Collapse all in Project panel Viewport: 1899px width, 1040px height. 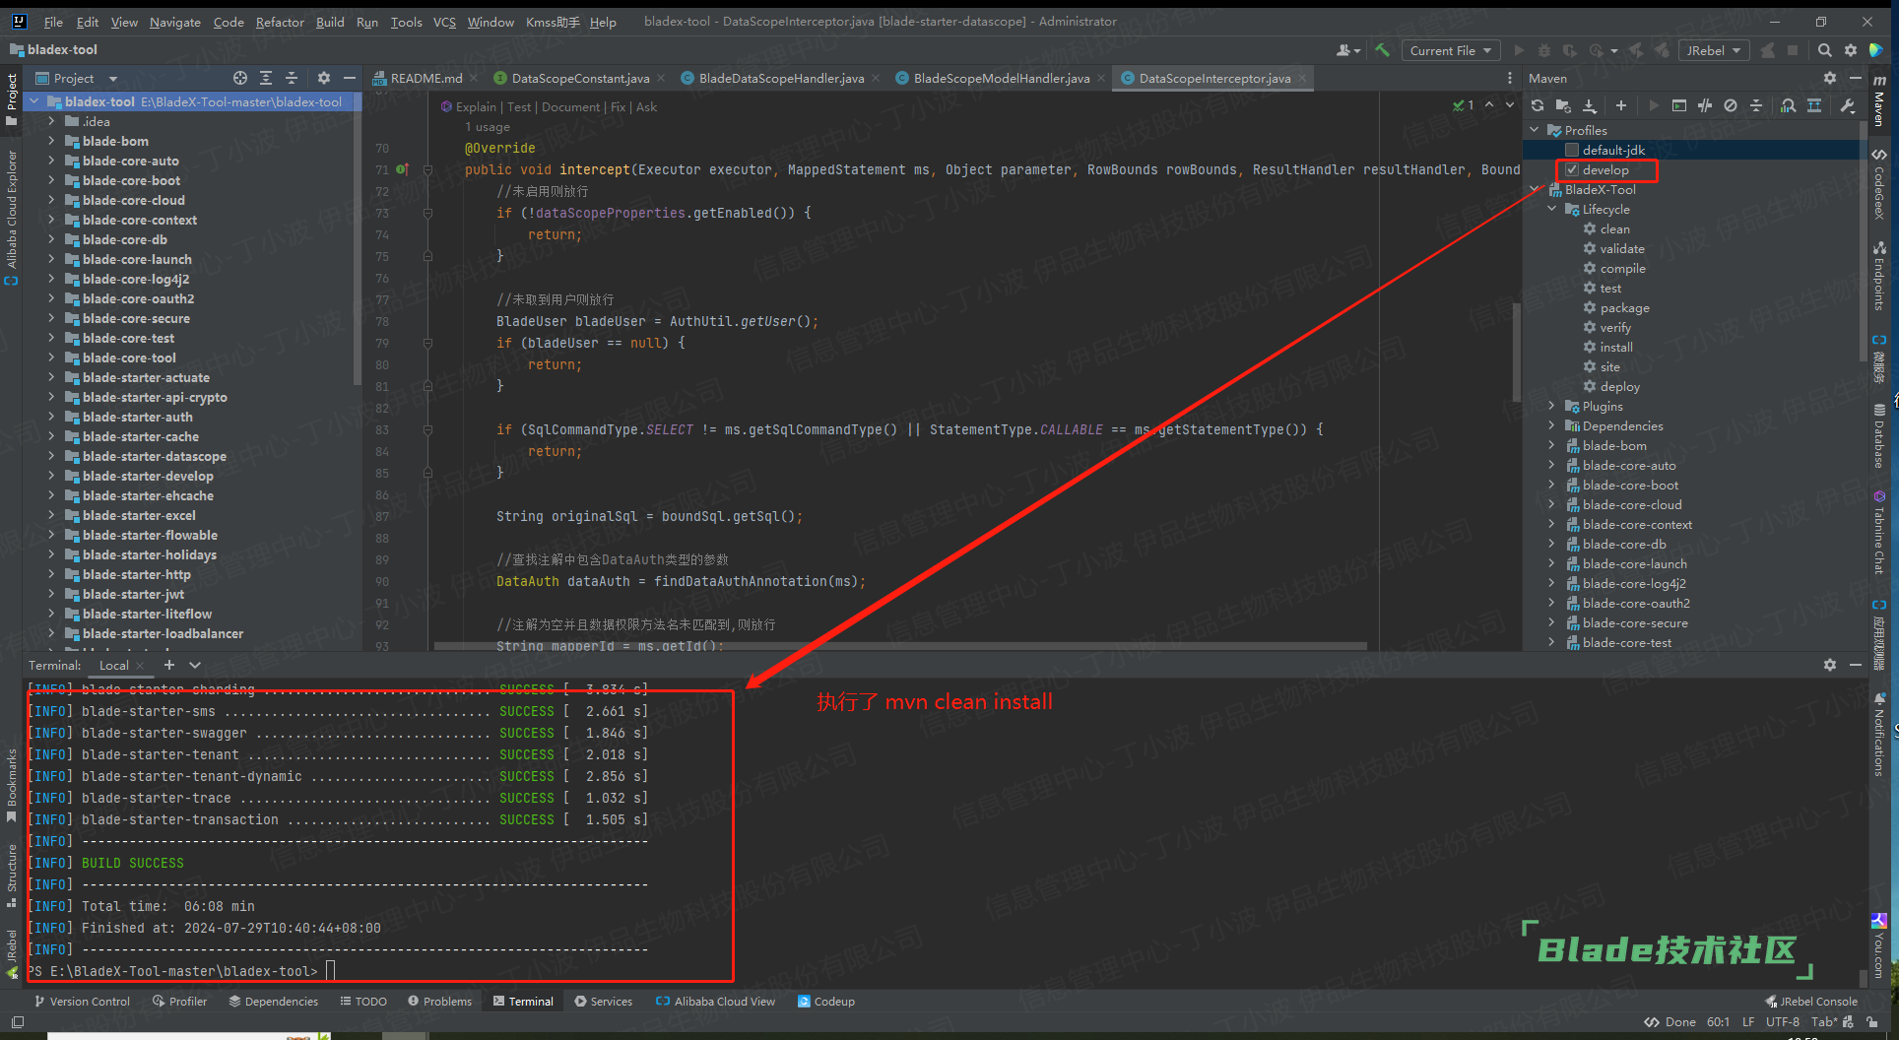(x=292, y=78)
